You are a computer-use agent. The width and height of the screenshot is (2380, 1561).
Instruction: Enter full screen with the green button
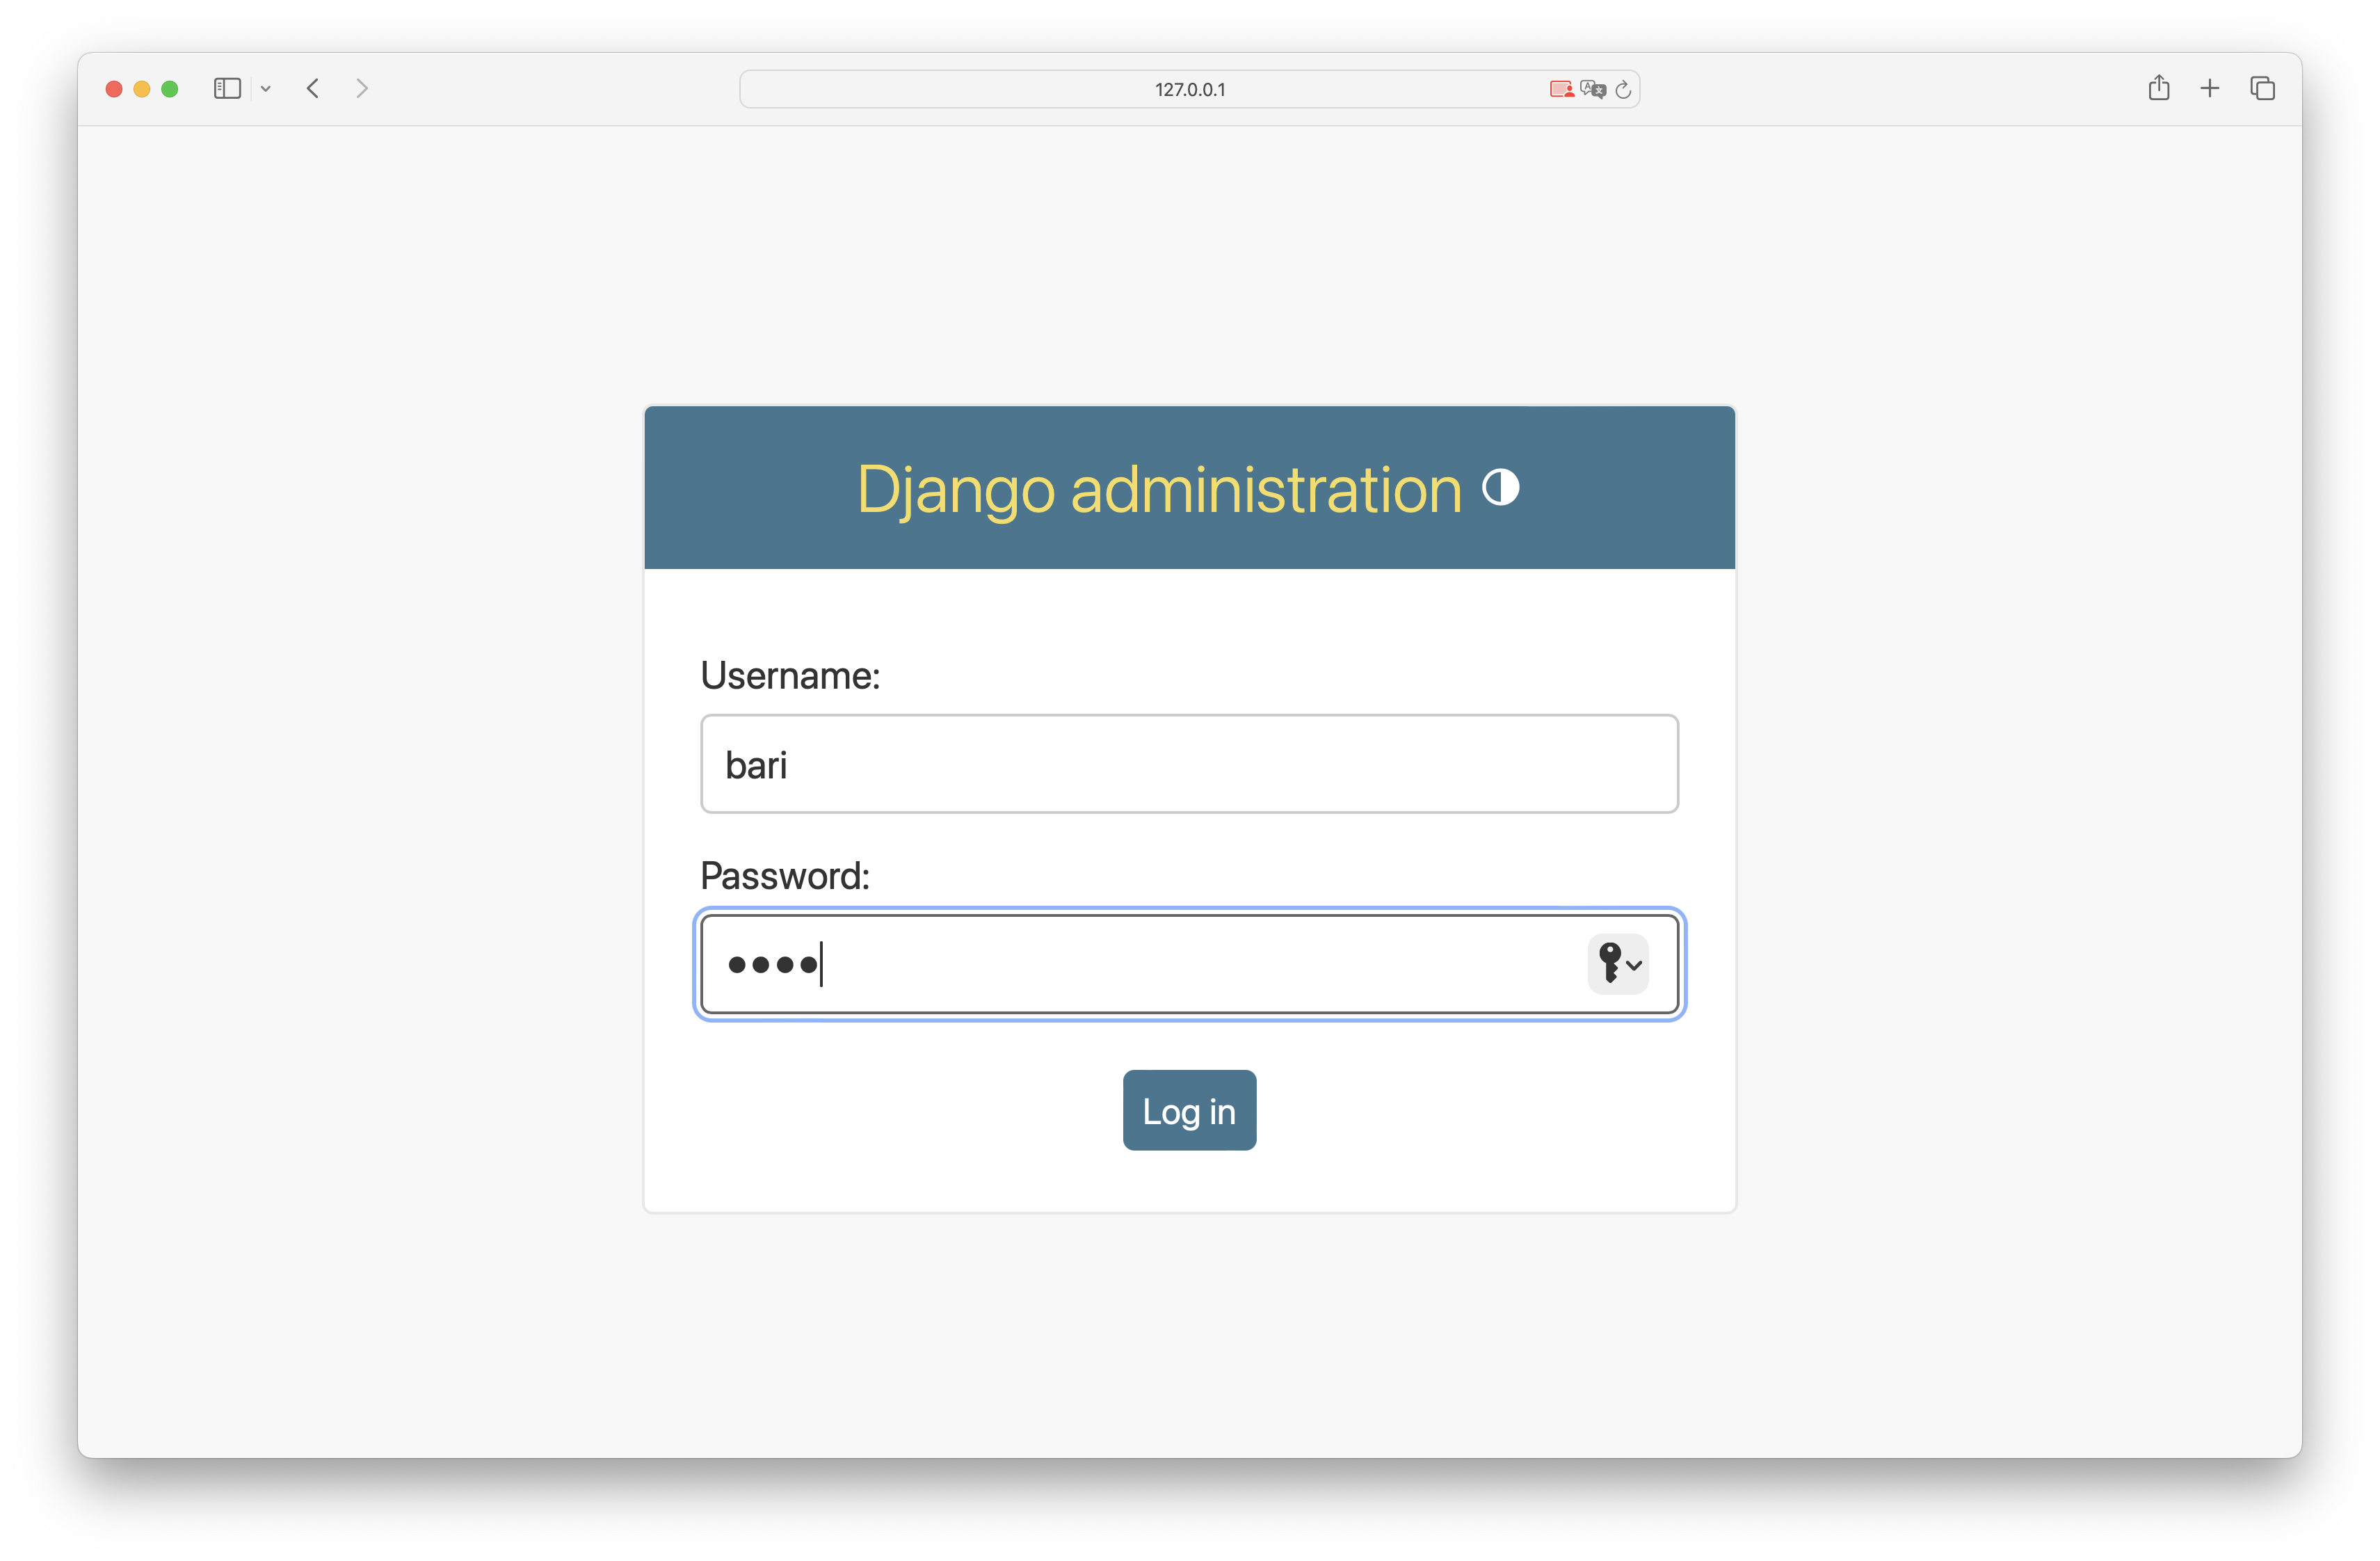tap(170, 89)
